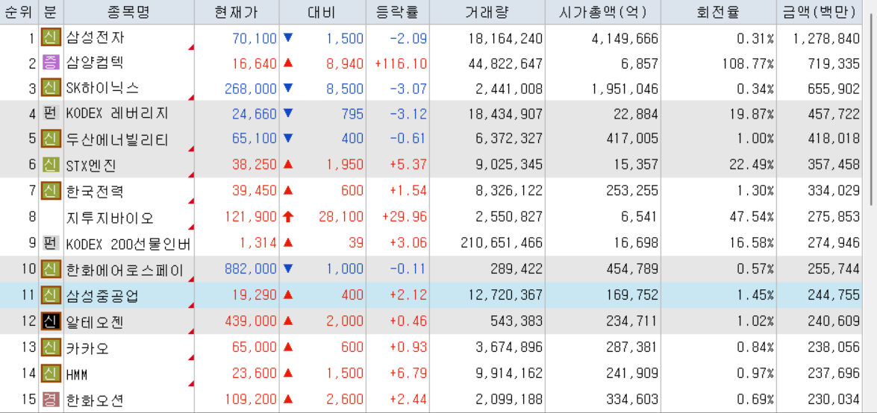Select the SK하이닉스 stock name
The image size is (877, 413).
click(102, 88)
